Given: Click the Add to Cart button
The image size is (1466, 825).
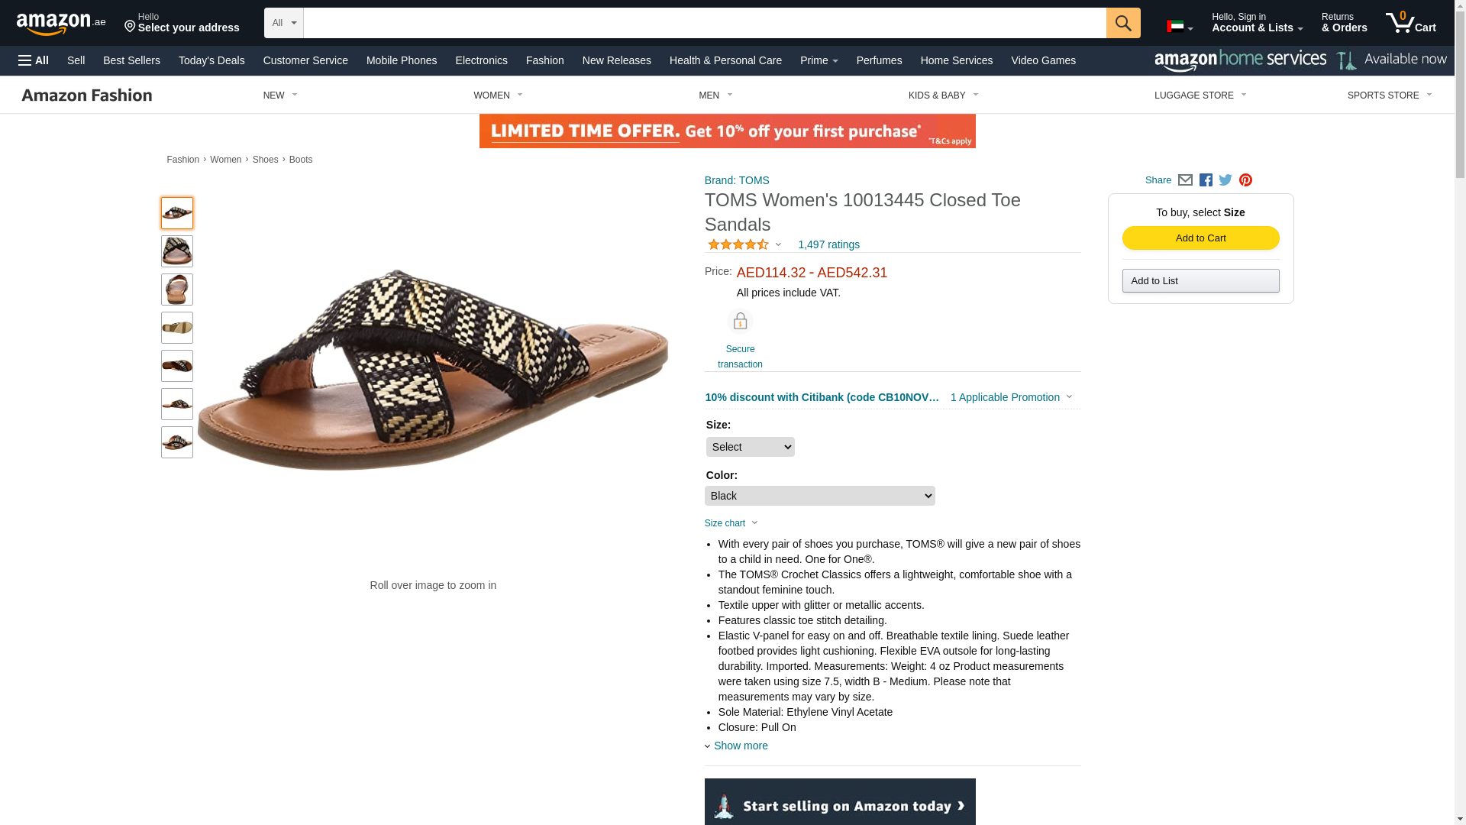Looking at the screenshot, I should tap(1200, 238).
